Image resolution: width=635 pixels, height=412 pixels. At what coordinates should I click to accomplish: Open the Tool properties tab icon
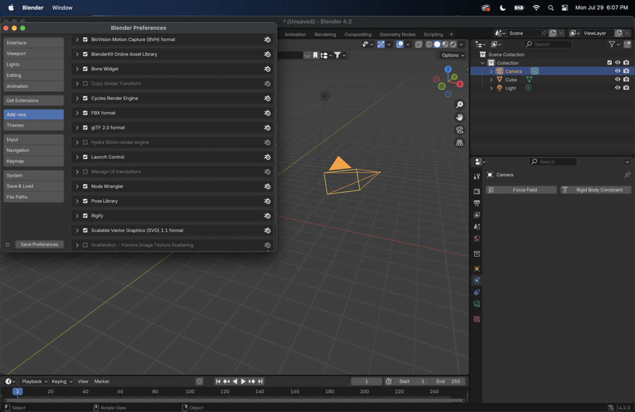(x=477, y=177)
